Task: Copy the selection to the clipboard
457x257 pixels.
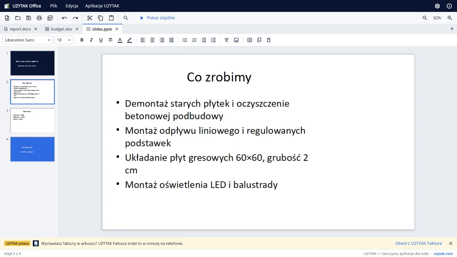Action: (101, 18)
